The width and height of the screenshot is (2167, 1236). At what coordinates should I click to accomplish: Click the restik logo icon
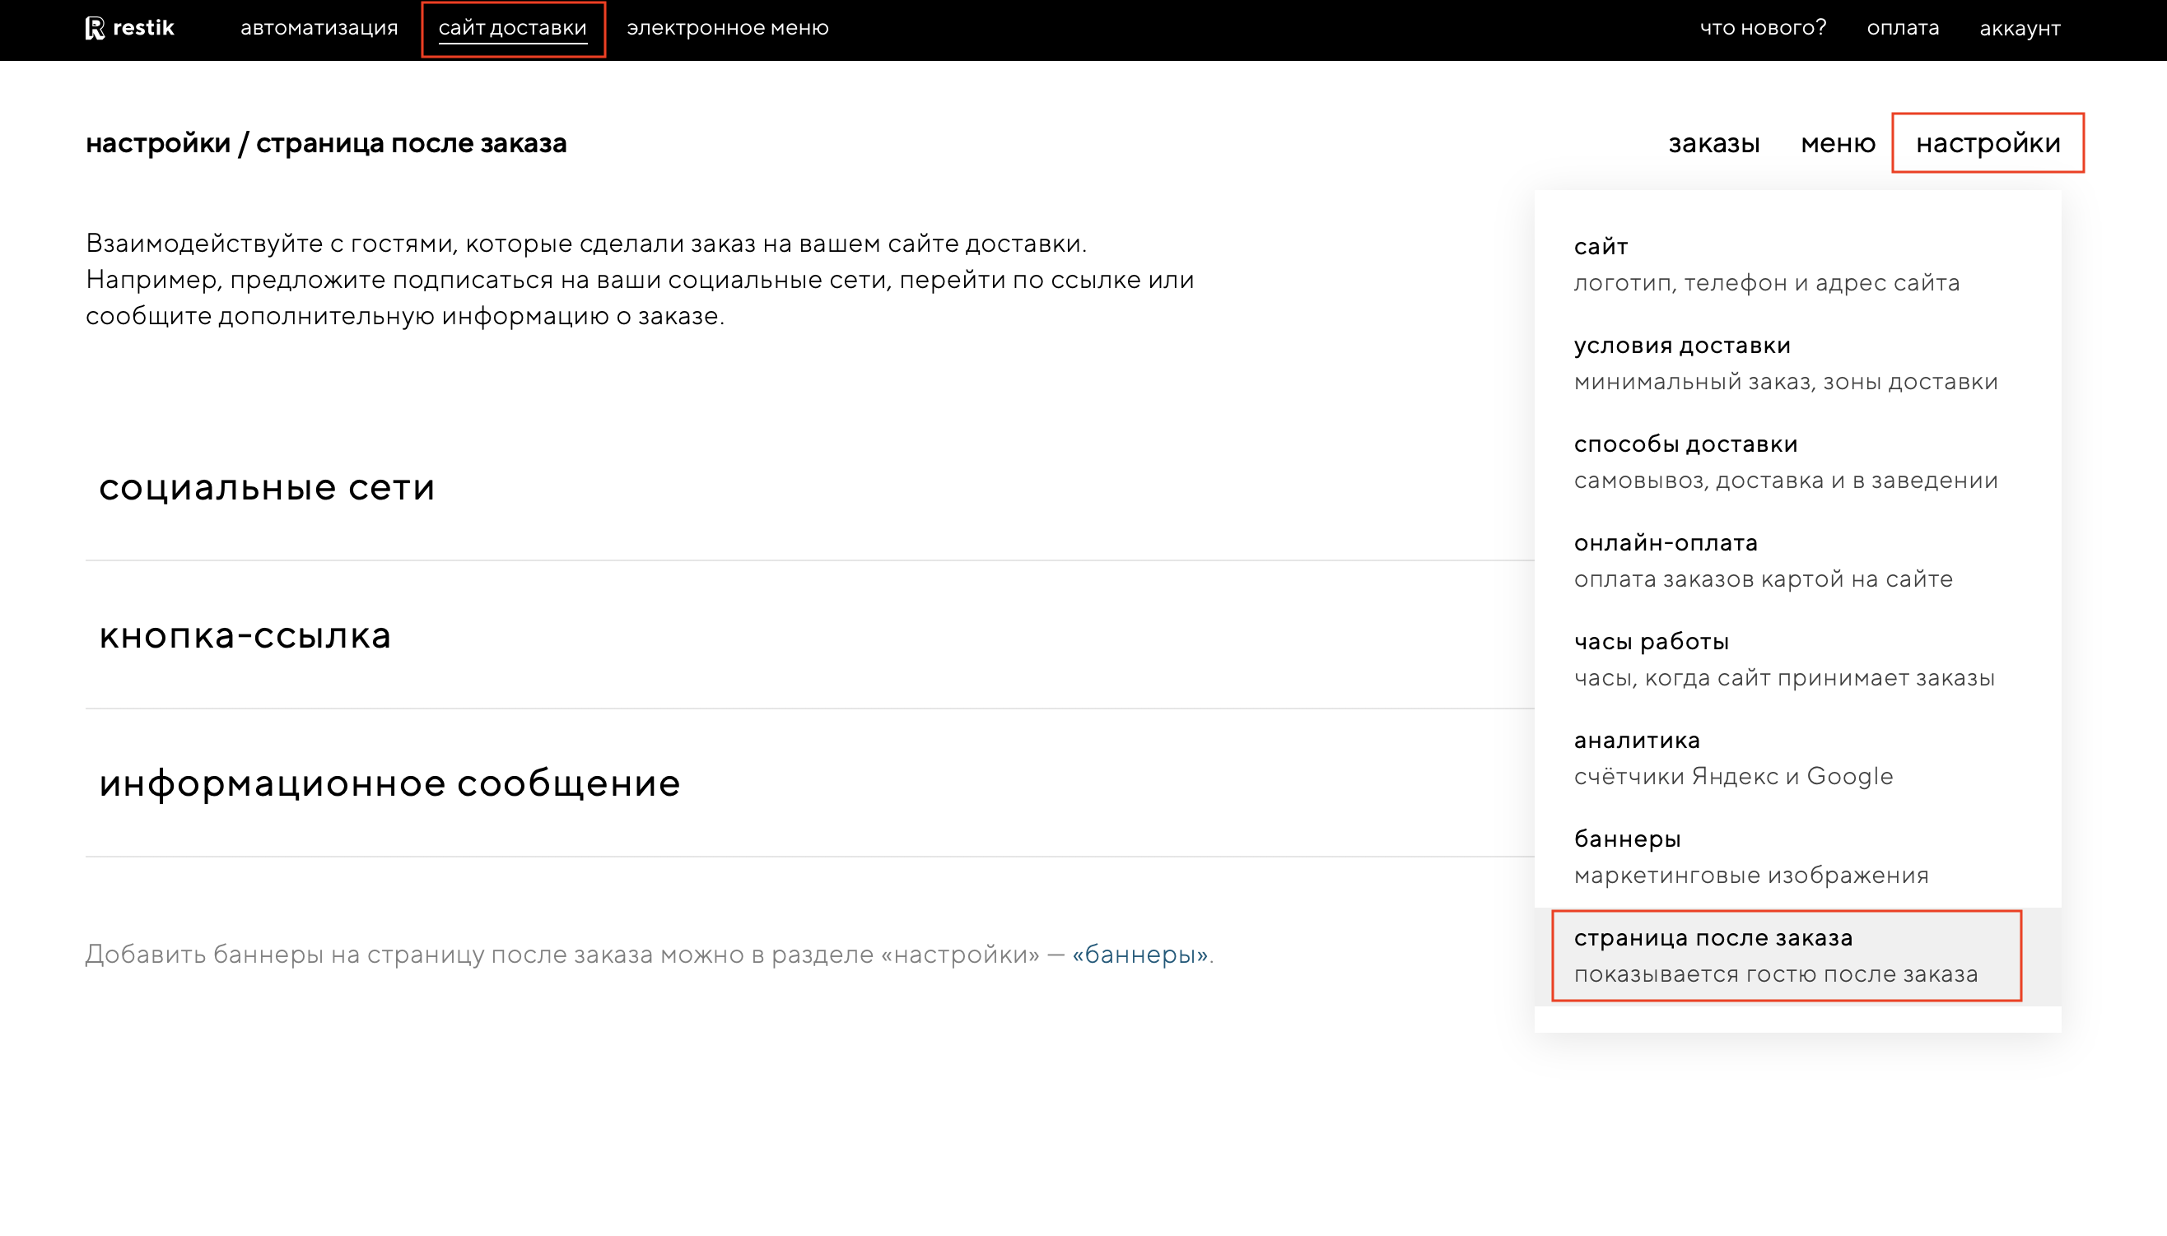click(94, 28)
